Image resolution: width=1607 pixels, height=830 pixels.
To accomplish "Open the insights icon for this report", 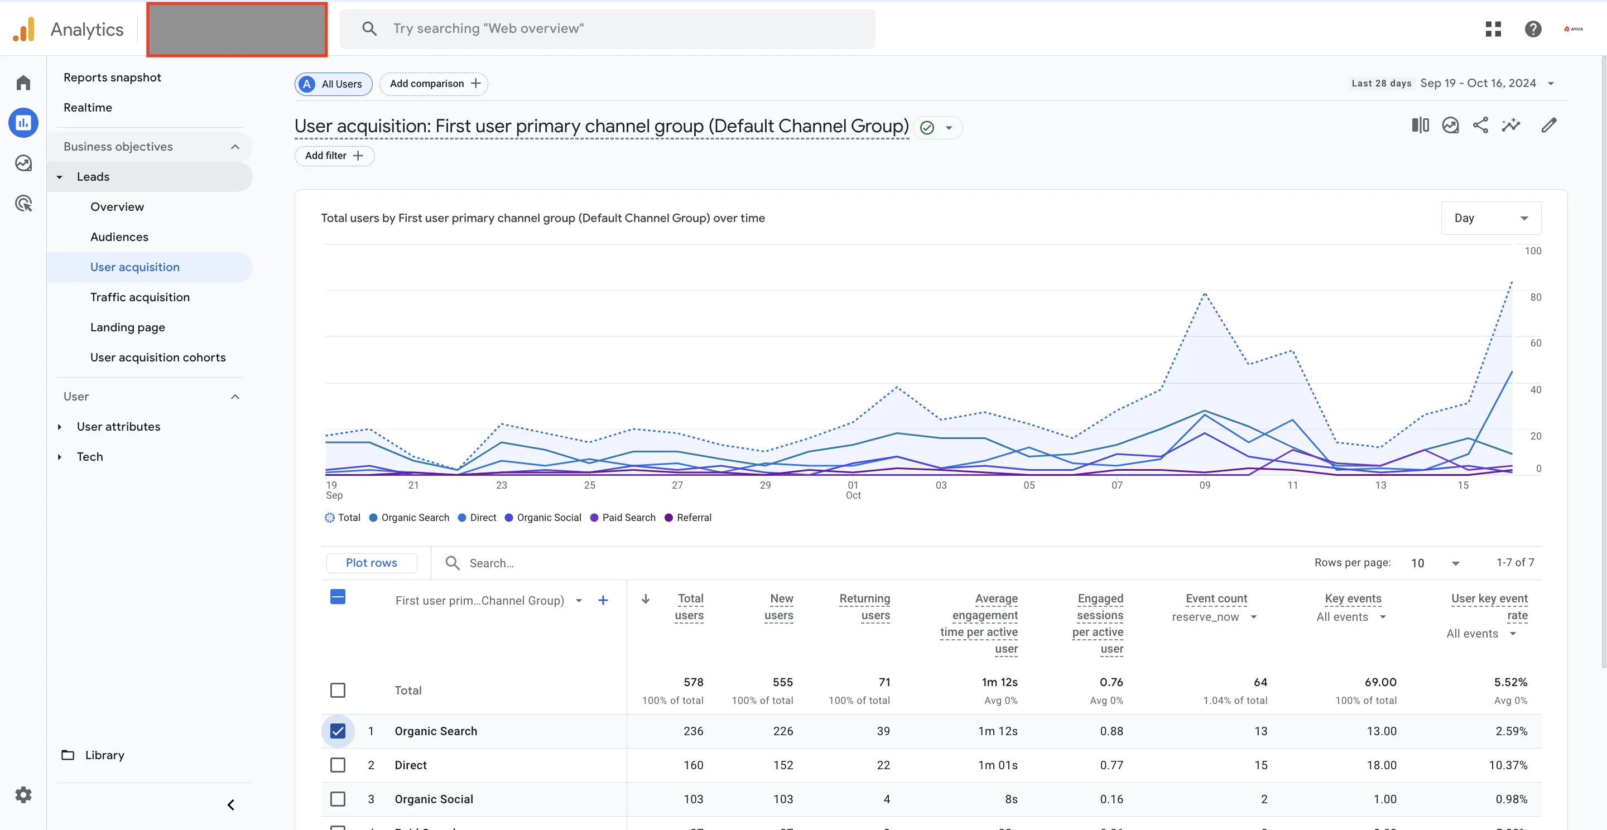I will (x=1450, y=125).
